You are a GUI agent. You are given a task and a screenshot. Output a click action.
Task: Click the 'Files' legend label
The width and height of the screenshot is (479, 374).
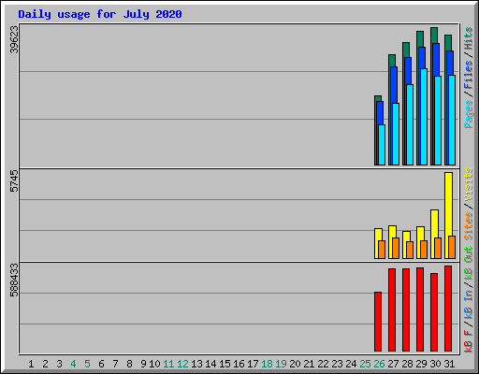(x=469, y=75)
